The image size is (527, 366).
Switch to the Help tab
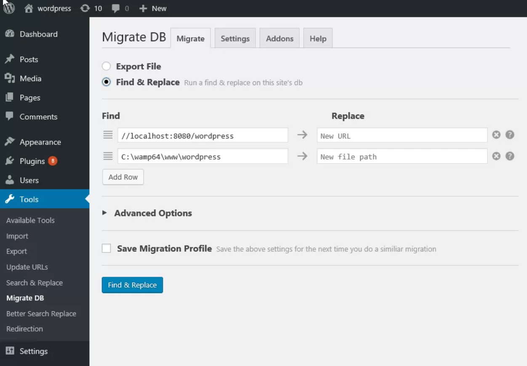(x=318, y=38)
